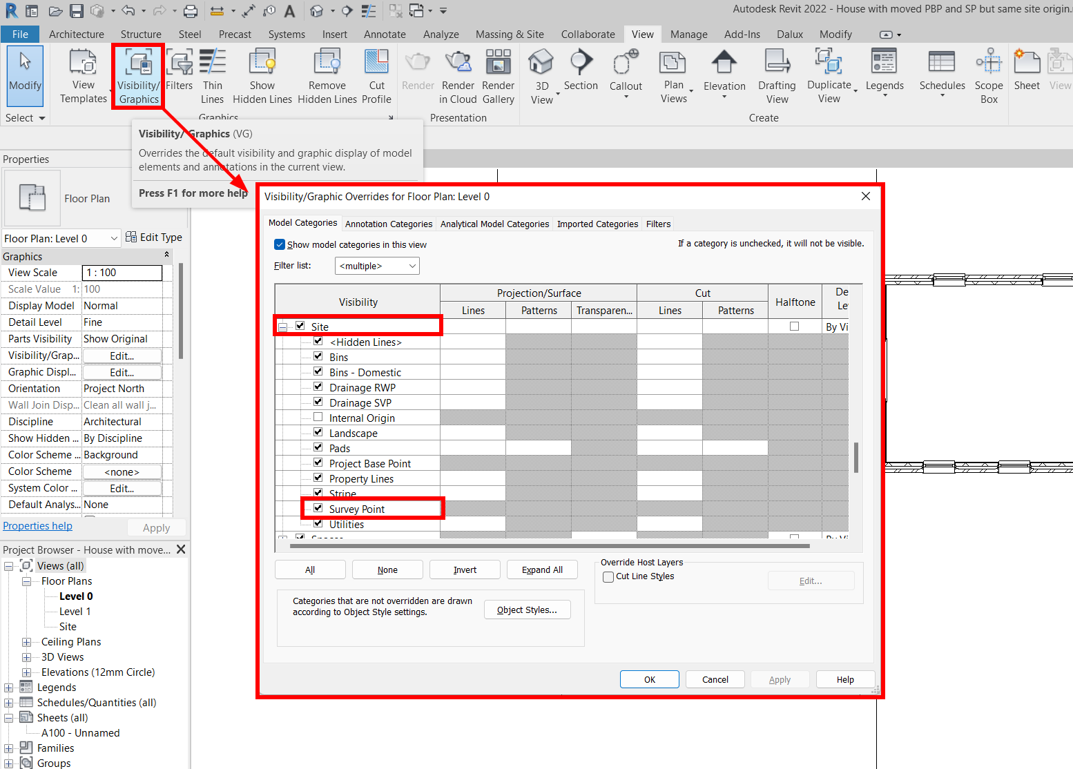Click the Scope Box icon
The width and height of the screenshot is (1073, 769).
[x=989, y=75]
